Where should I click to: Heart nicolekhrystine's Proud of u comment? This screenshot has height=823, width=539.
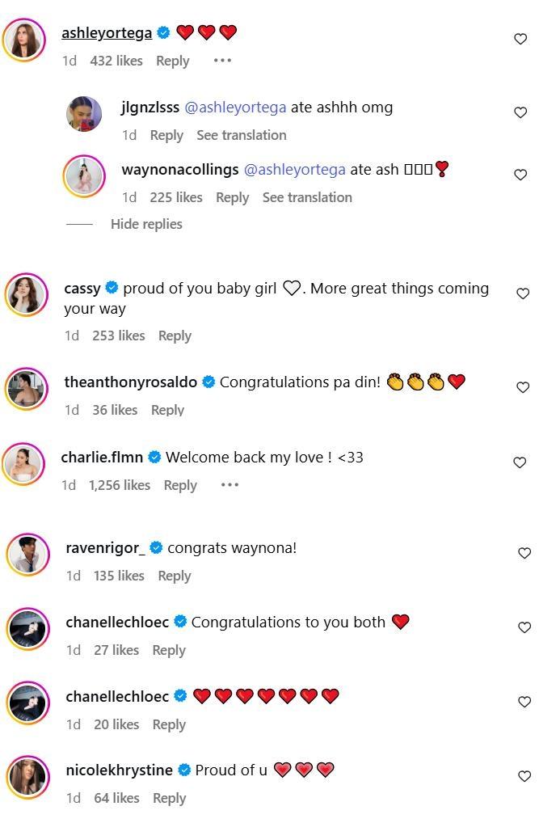tap(524, 776)
